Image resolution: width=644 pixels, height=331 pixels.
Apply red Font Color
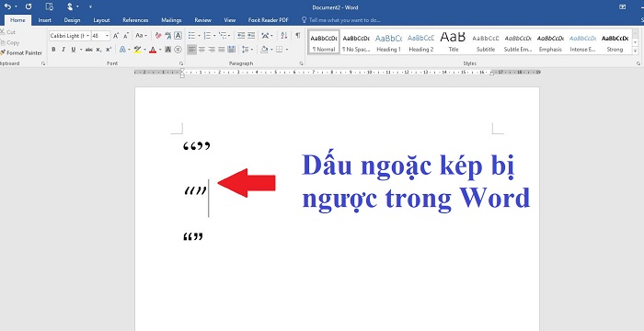[x=153, y=50]
